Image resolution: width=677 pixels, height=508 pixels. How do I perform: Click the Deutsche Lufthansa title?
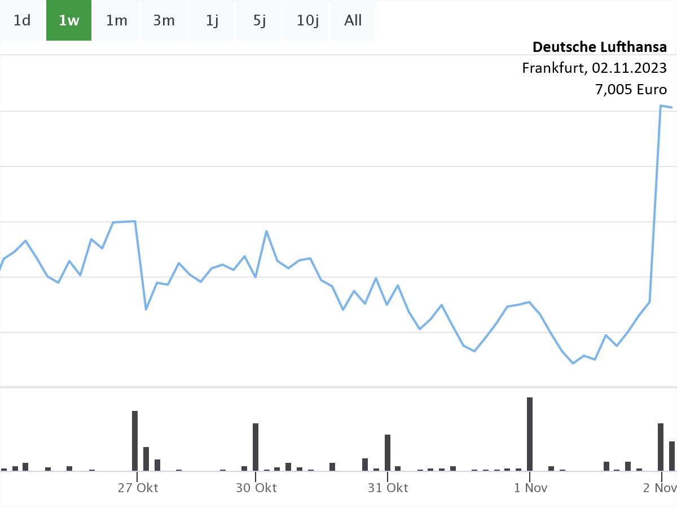coord(599,46)
